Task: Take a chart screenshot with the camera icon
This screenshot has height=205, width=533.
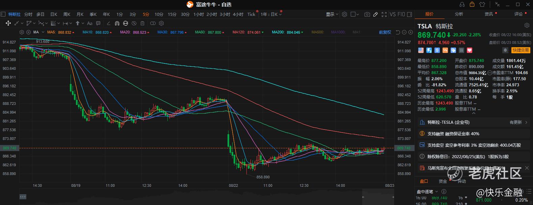Action: (367, 14)
